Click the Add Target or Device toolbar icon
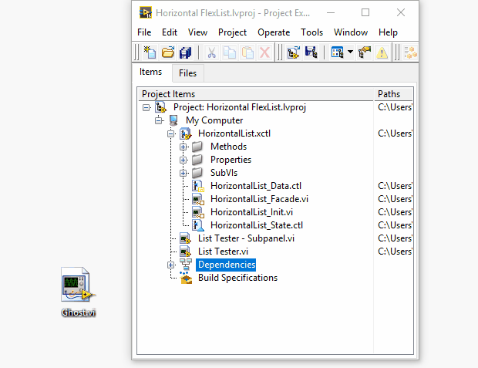This screenshot has width=478, height=368. pyautogui.click(x=293, y=52)
